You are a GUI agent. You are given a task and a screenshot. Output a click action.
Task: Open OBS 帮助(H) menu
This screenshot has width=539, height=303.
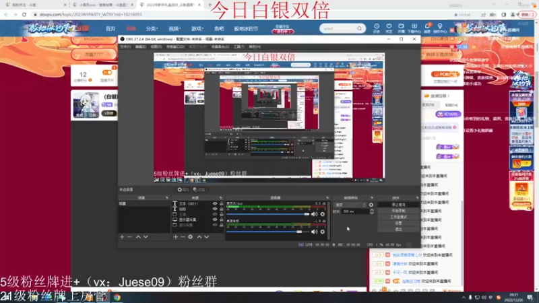point(255,46)
